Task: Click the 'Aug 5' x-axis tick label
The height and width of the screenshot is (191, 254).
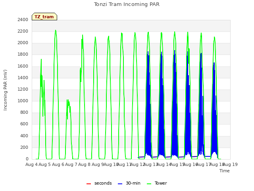Action: (x=44, y=164)
